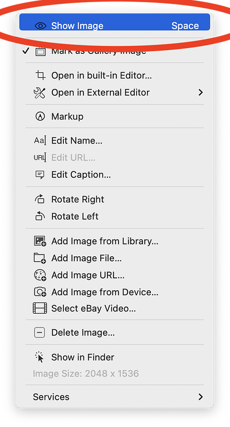The image size is (230, 427).
Task: Choose Edit Name… from the menu
Action: [77, 141]
